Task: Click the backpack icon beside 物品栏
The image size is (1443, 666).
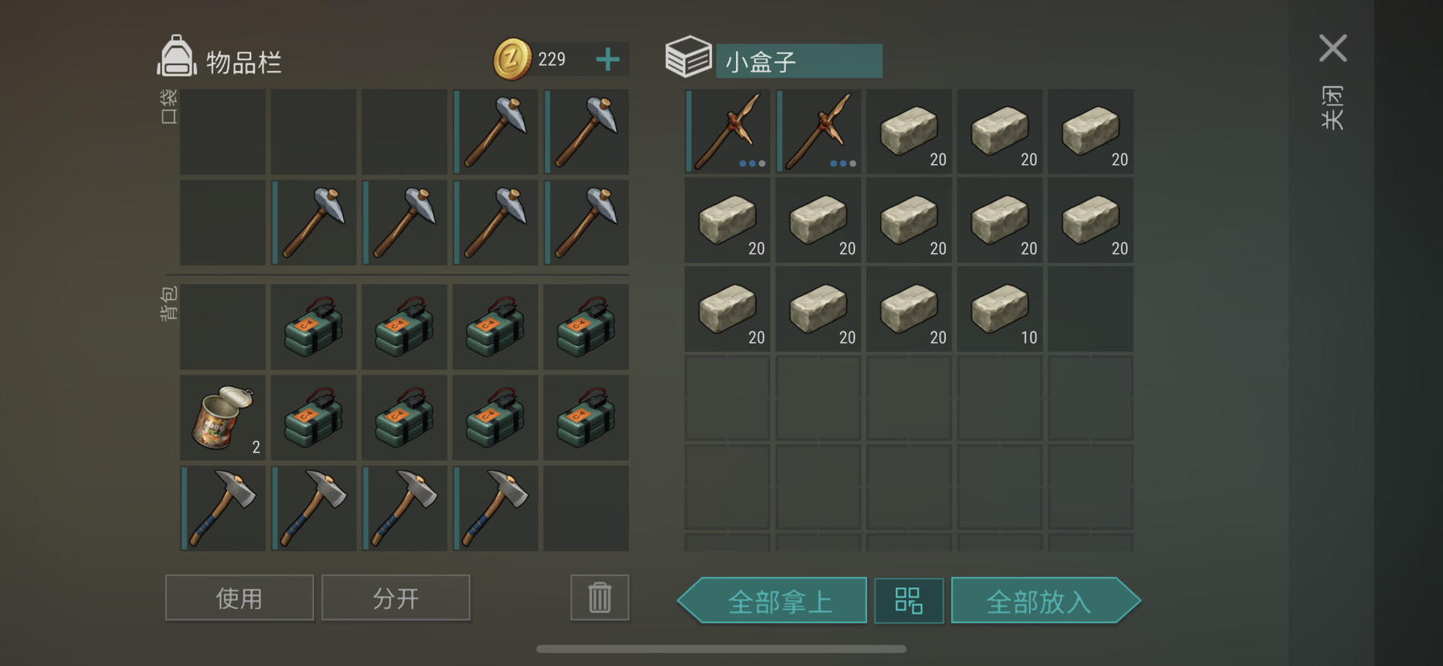Action: coord(176,56)
